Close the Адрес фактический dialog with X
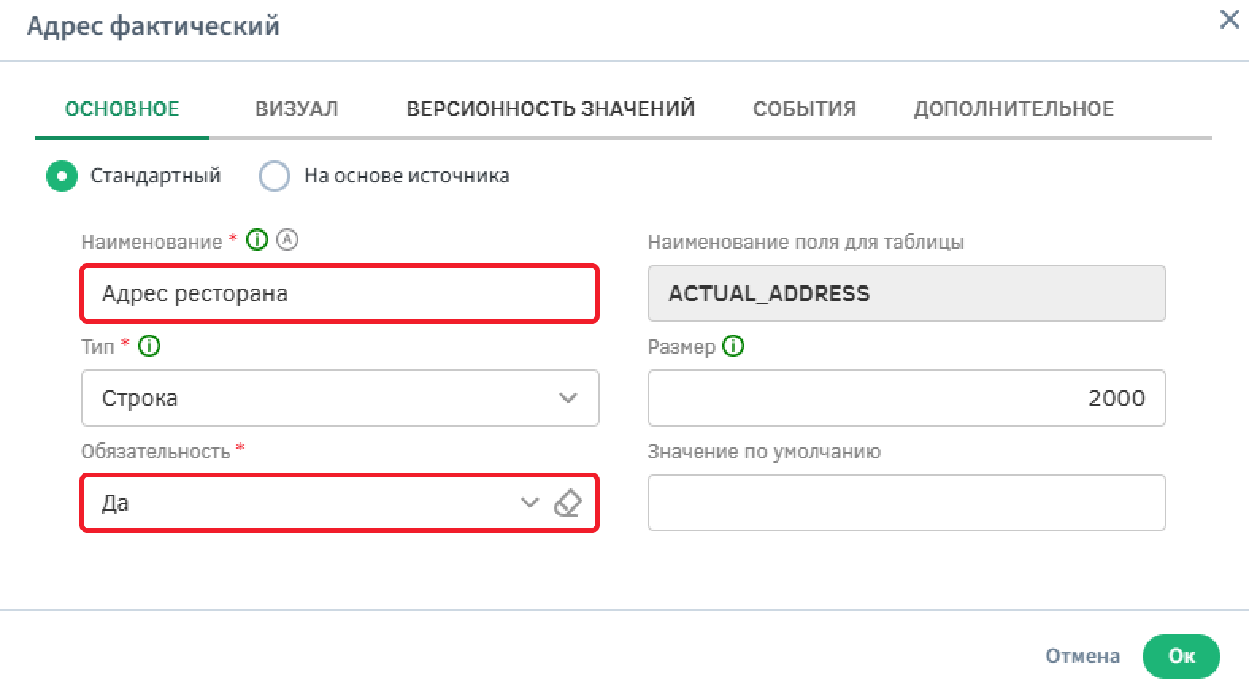 point(1229,19)
